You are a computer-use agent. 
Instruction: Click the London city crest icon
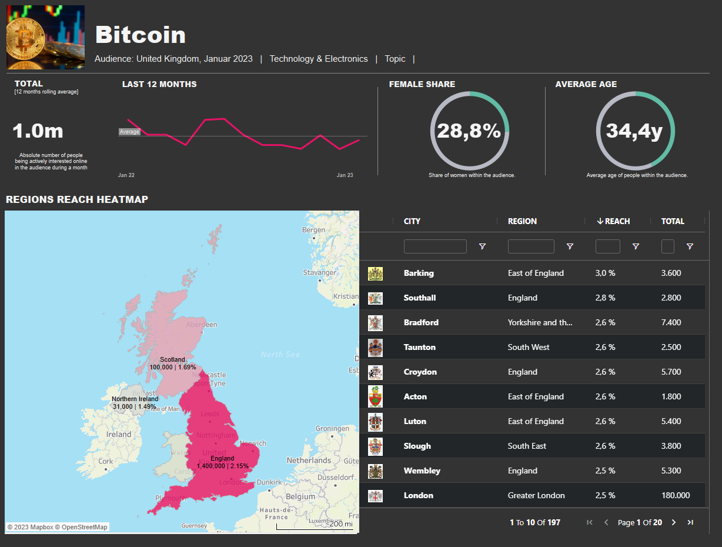375,496
